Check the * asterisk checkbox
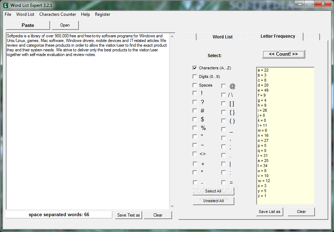This screenshot has width=334, height=232. [x=195, y=172]
